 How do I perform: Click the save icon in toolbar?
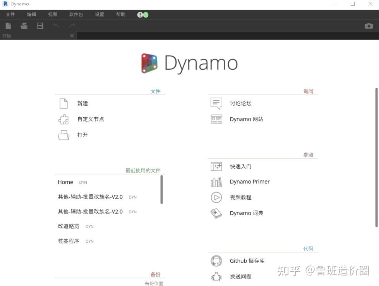coord(40,26)
